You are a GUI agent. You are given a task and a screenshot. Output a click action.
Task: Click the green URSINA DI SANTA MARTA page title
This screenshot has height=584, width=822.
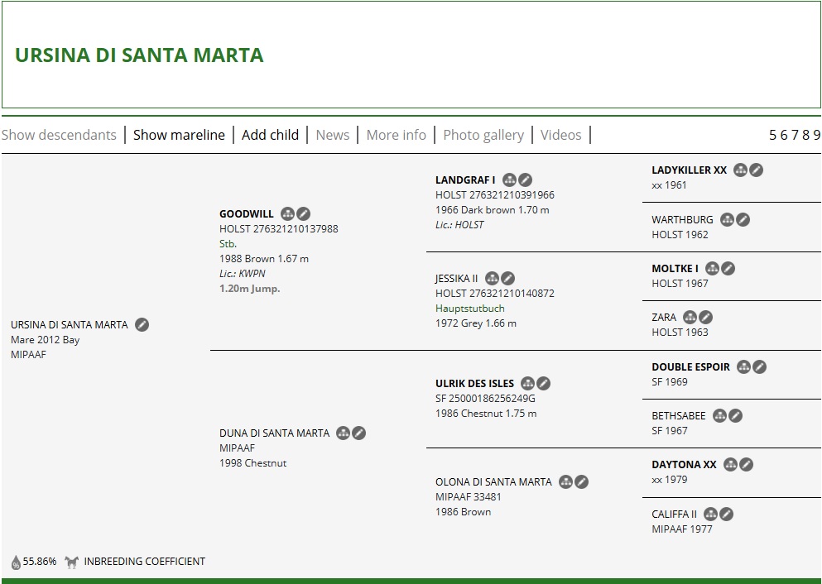139,55
